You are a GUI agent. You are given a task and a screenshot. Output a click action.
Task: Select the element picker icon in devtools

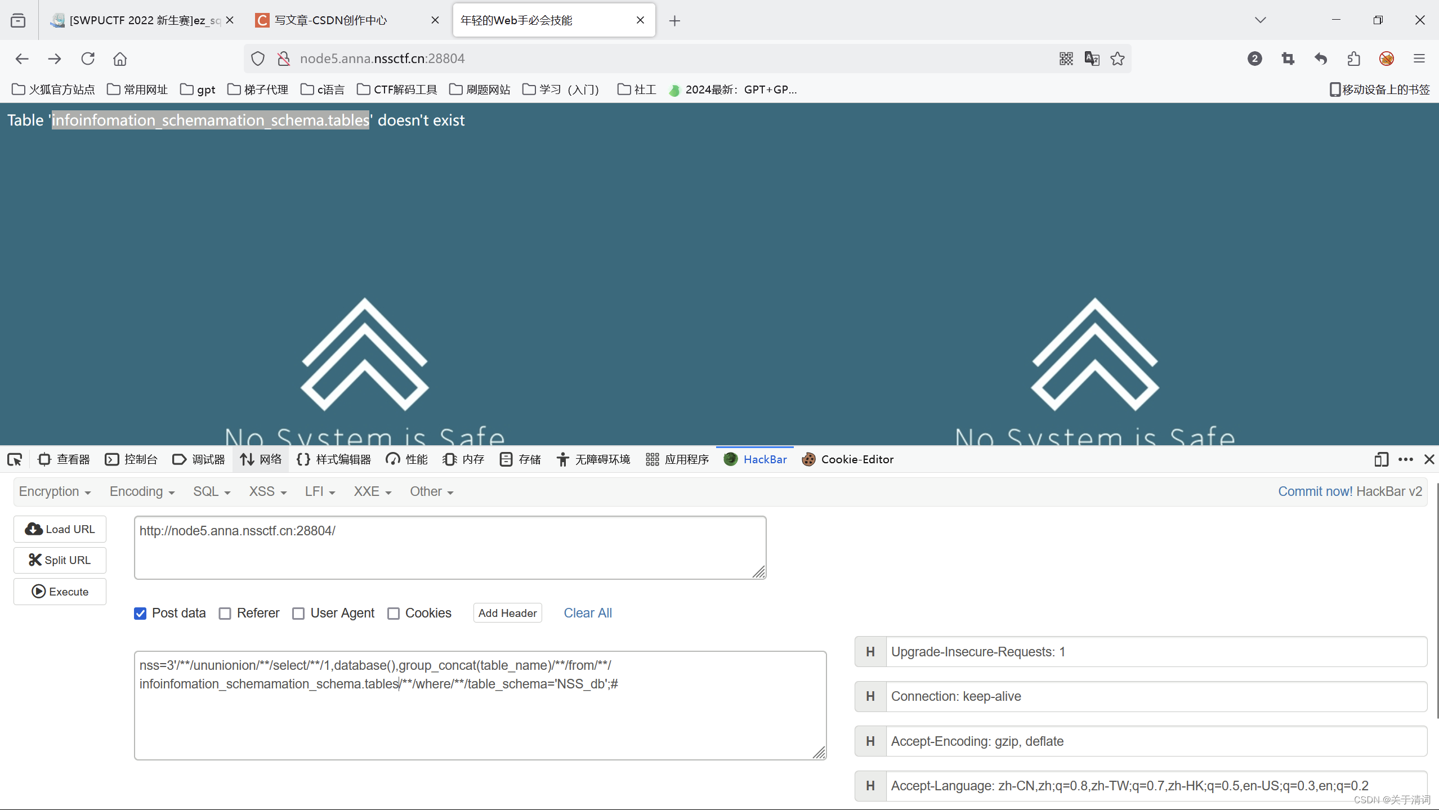[x=15, y=459]
